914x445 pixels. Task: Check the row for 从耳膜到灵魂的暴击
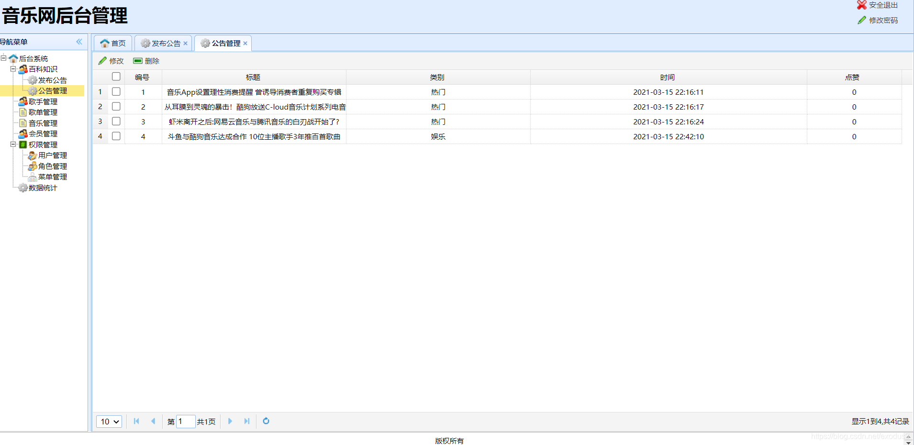116,106
